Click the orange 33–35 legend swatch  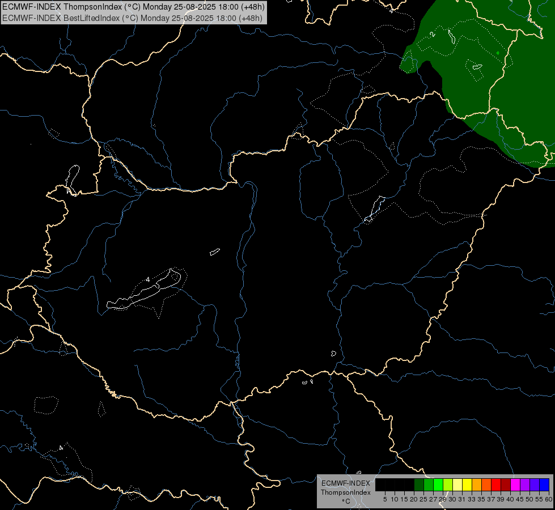477,484
